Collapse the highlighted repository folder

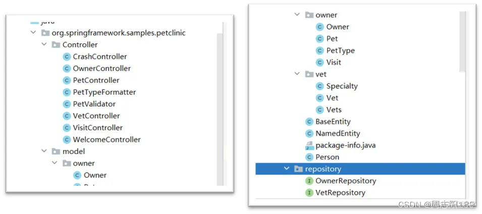pyautogui.click(x=287, y=169)
